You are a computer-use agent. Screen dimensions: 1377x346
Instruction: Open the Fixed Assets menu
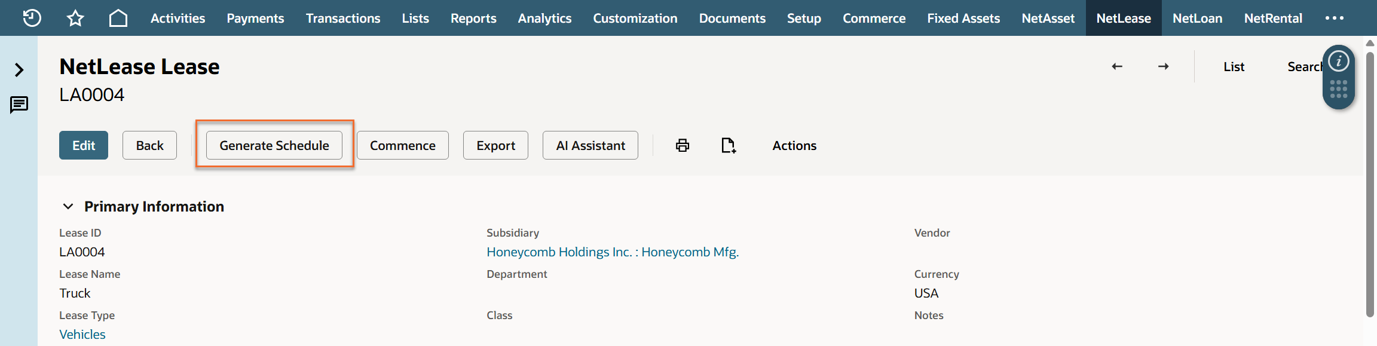point(963,18)
